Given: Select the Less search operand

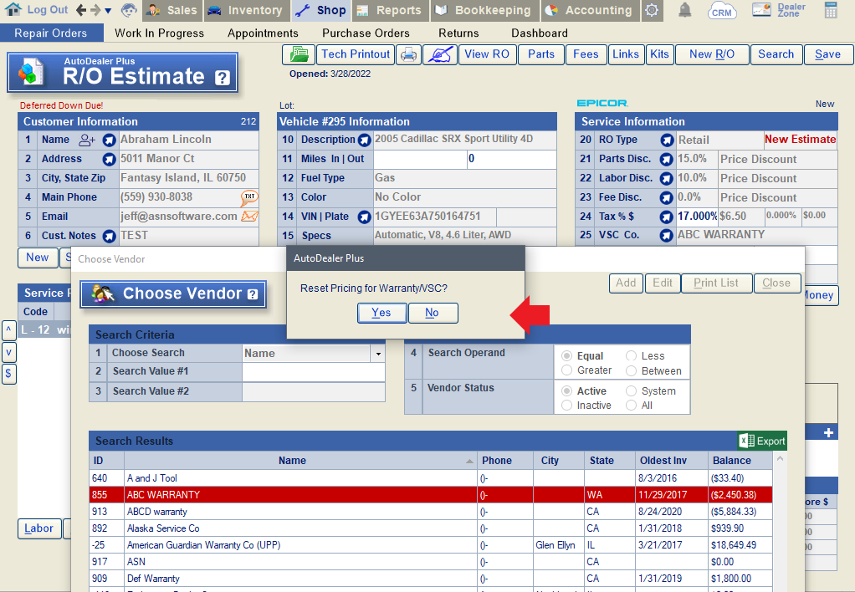Looking at the screenshot, I should pos(632,356).
